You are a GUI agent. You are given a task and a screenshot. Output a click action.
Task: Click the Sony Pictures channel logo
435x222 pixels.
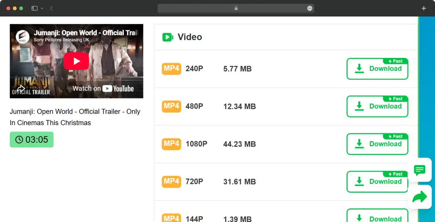[x=22, y=36]
